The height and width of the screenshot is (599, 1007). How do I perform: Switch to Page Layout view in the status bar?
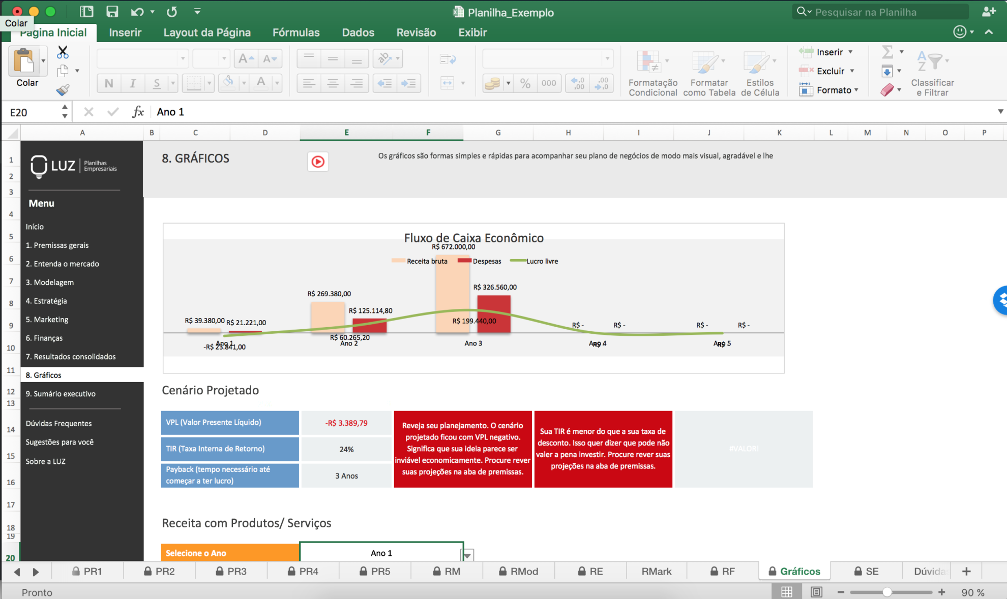[816, 592]
